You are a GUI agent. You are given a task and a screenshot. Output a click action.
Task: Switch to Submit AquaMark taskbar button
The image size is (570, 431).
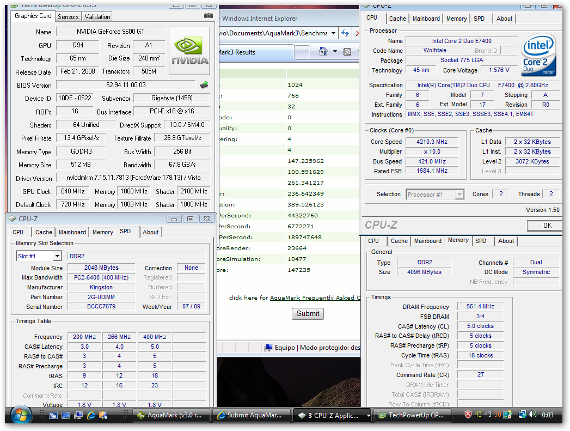coord(251,415)
